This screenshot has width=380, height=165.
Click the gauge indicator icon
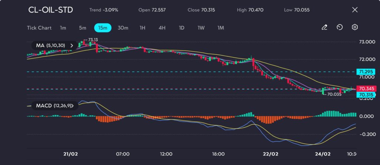pos(340,27)
